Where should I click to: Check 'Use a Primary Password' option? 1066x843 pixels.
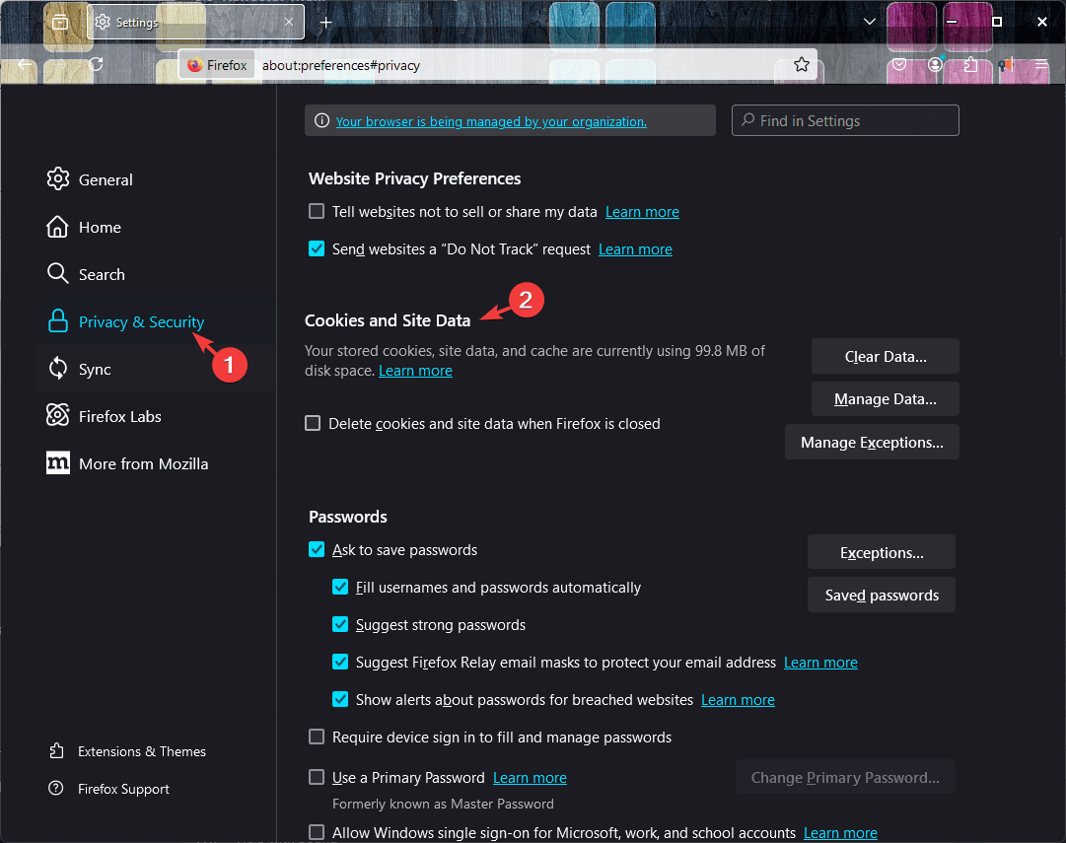pos(317,777)
